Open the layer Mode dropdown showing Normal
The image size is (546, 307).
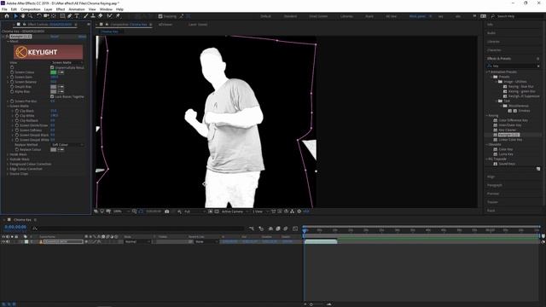[x=137, y=241]
